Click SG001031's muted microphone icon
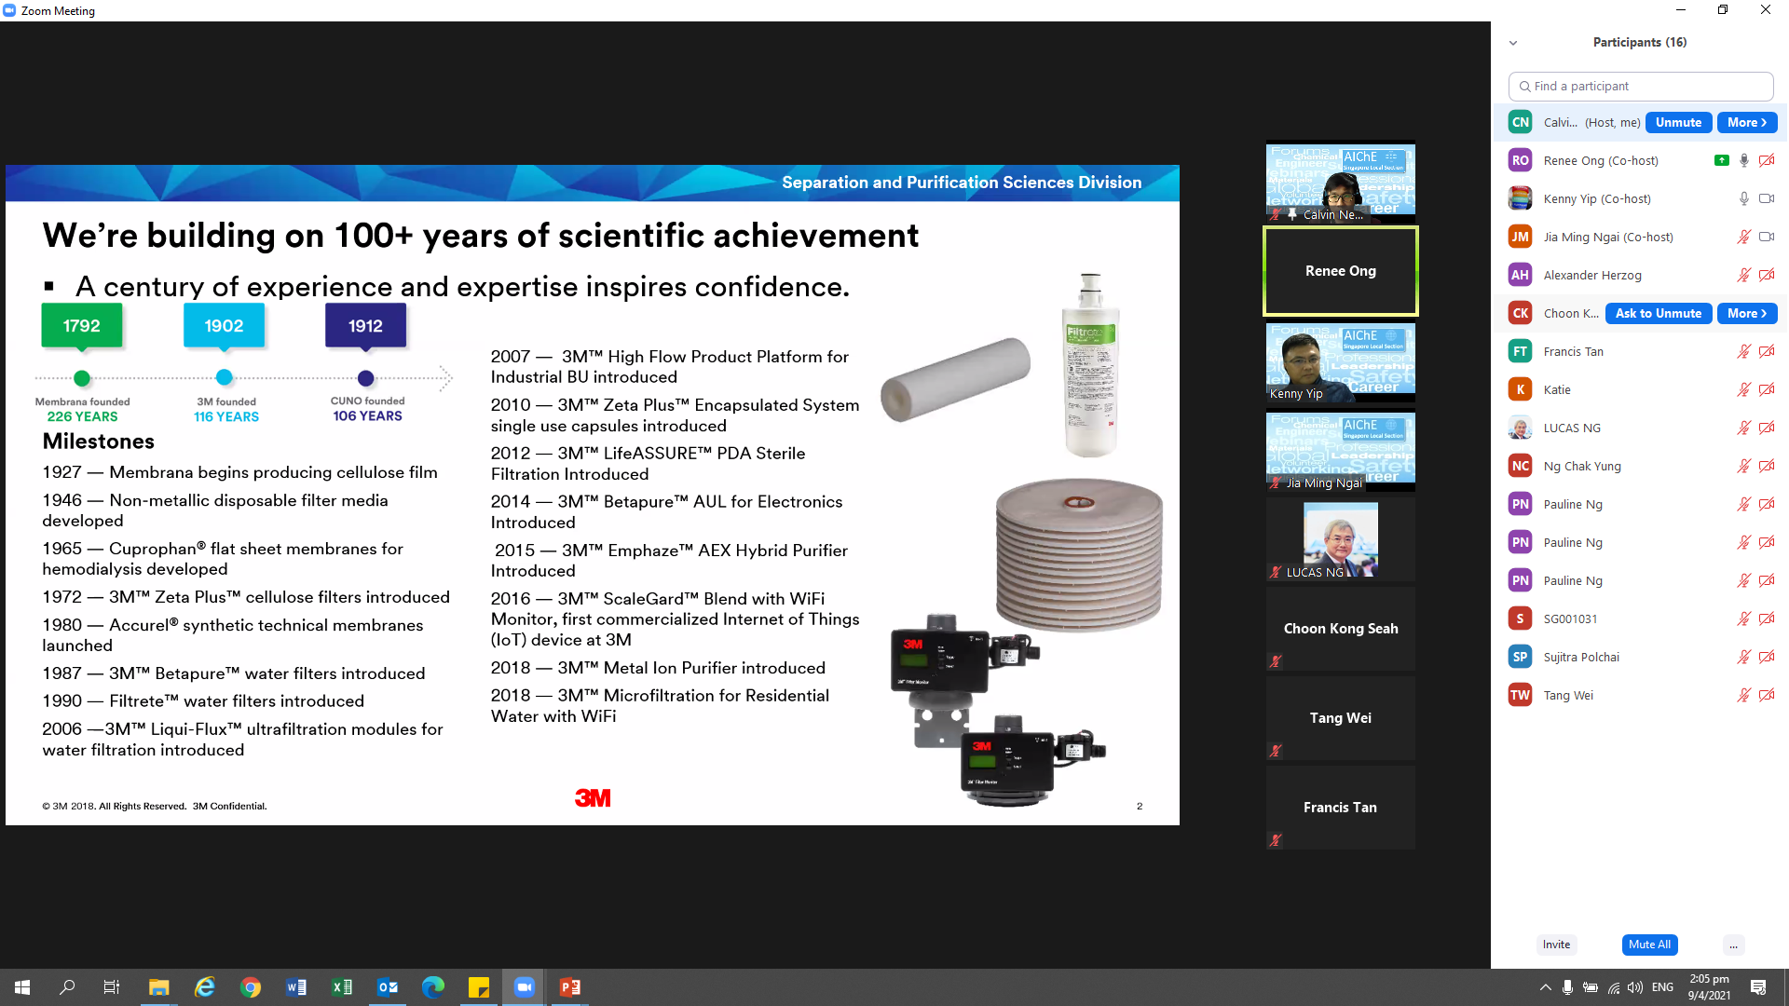Viewport: 1789px width, 1006px height. (1743, 619)
